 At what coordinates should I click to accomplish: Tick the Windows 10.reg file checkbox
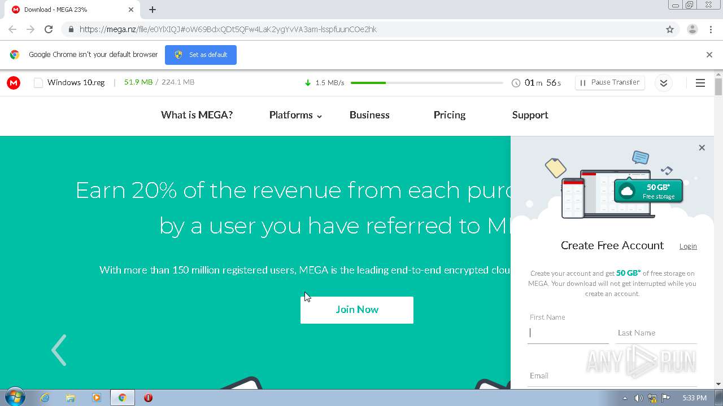tap(38, 83)
